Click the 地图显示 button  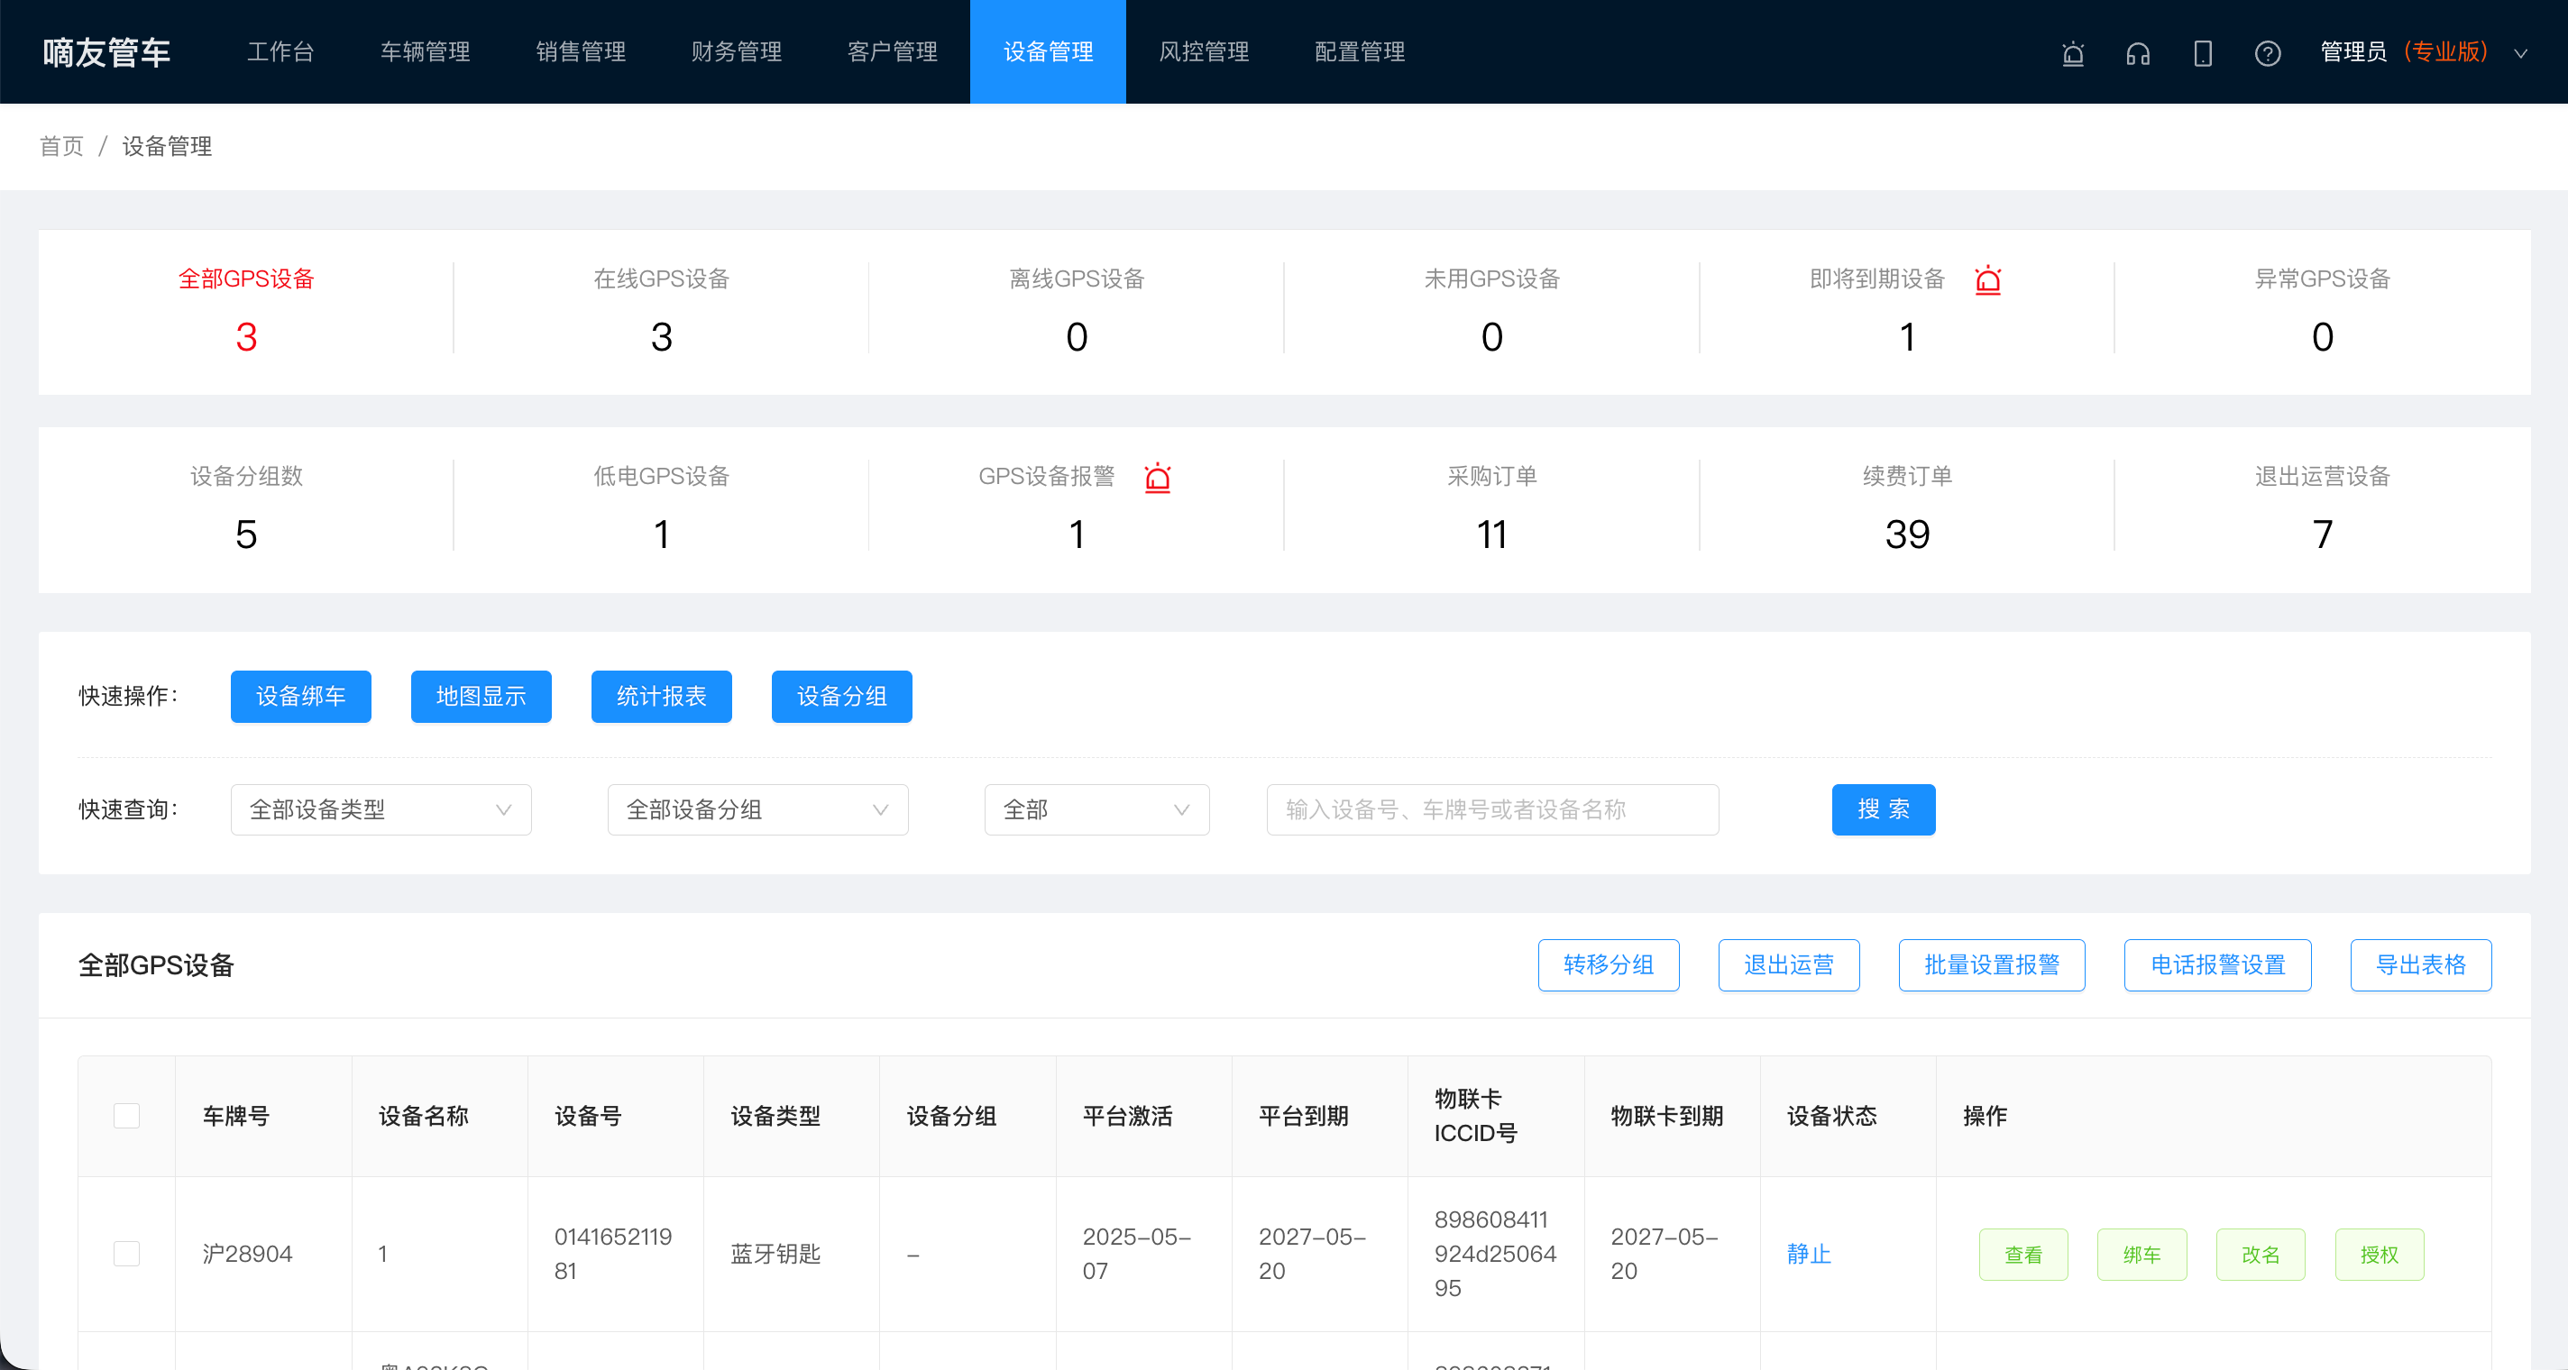481,696
